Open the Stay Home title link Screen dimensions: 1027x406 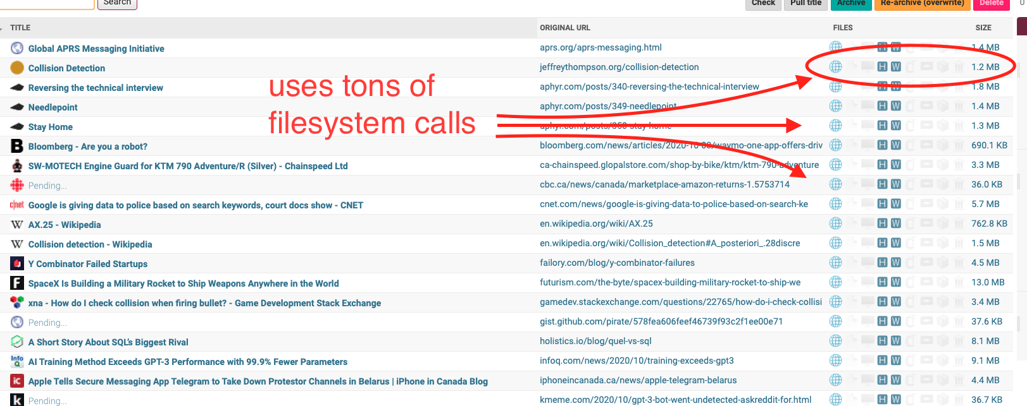(51, 127)
